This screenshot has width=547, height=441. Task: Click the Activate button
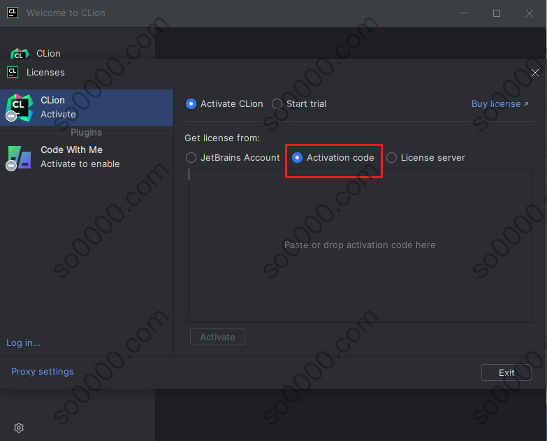[x=217, y=337]
